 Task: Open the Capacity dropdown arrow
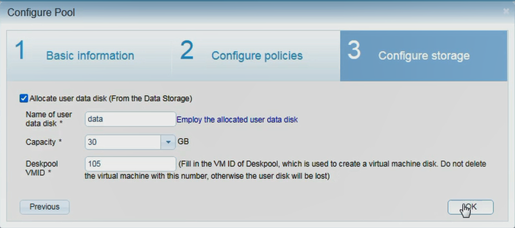click(168, 142)
